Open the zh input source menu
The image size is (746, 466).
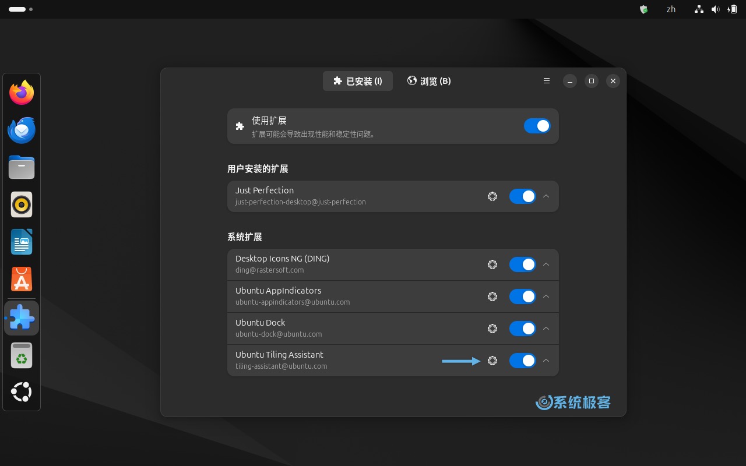coord(671,9)
